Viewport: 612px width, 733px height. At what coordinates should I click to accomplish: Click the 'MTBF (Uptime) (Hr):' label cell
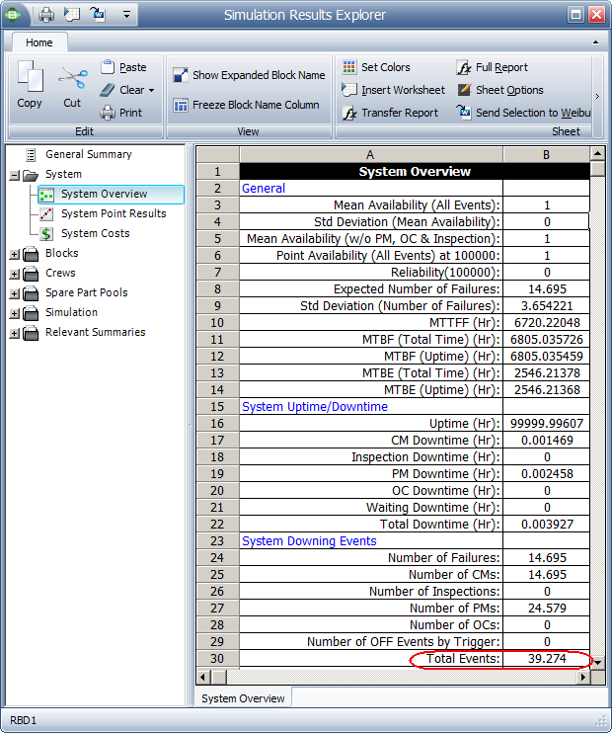[x=371, y=357]
